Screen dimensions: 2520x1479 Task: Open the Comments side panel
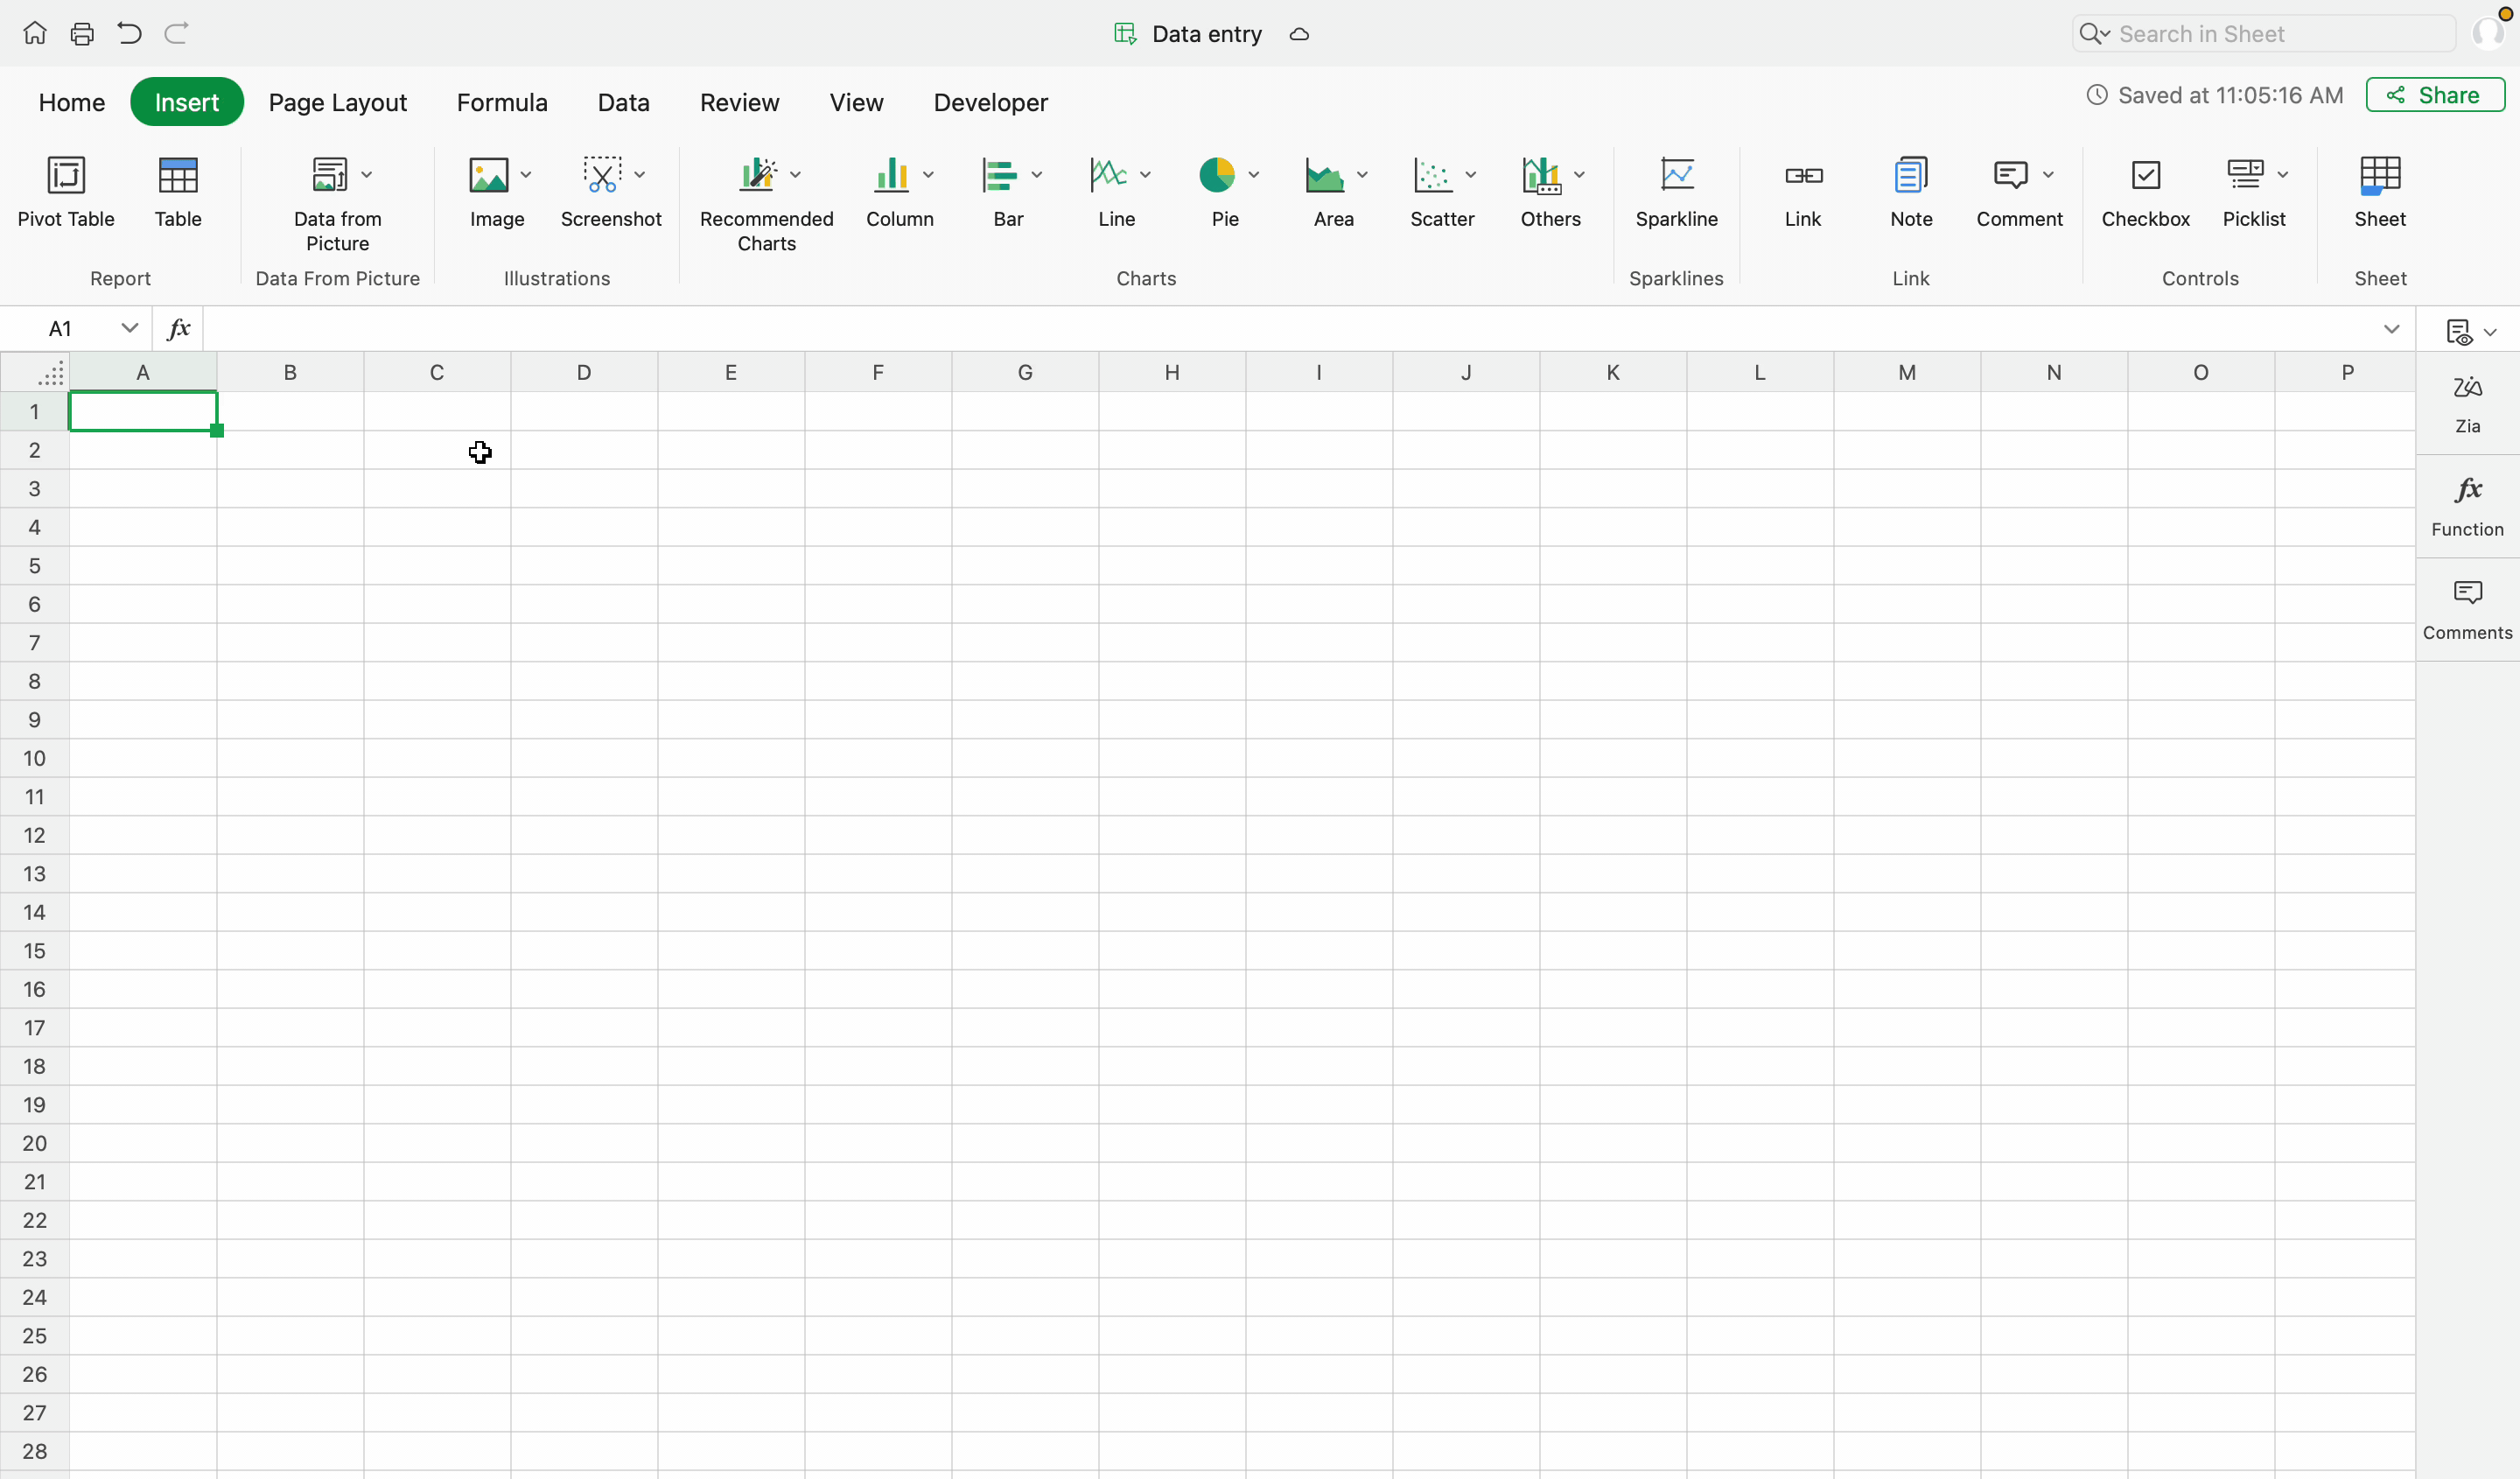tap(2467, 609)
